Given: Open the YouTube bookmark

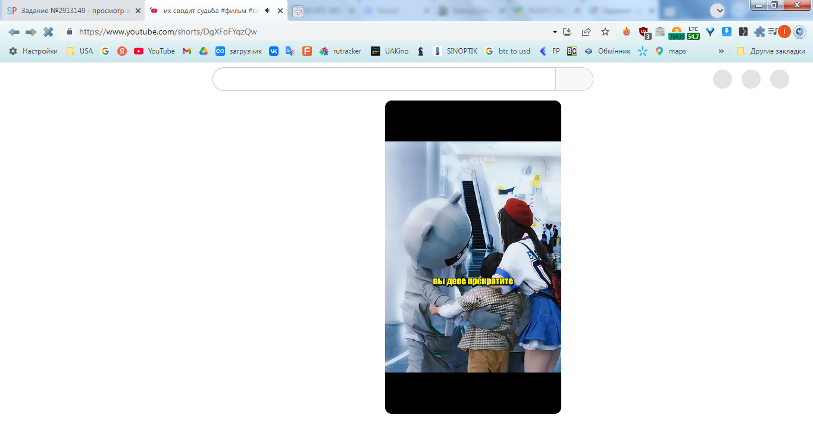Looking at the screenshot, I should pos(155,51).
